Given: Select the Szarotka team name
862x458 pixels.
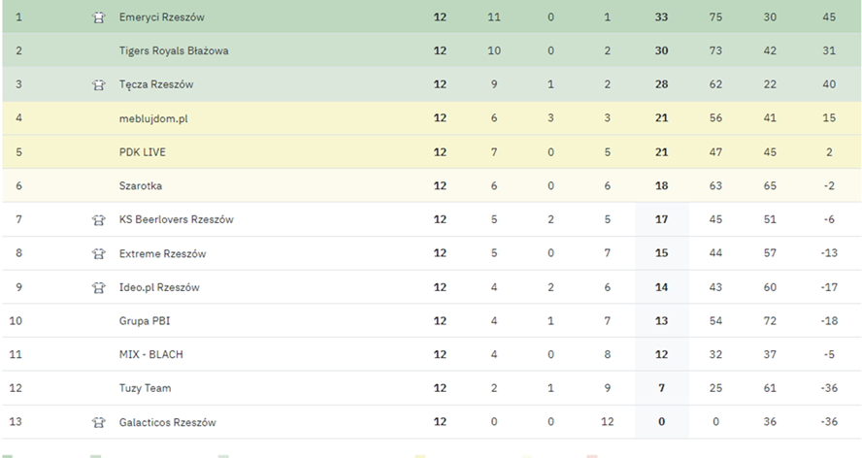Looking at the screenshot, I should coord(140,185).
